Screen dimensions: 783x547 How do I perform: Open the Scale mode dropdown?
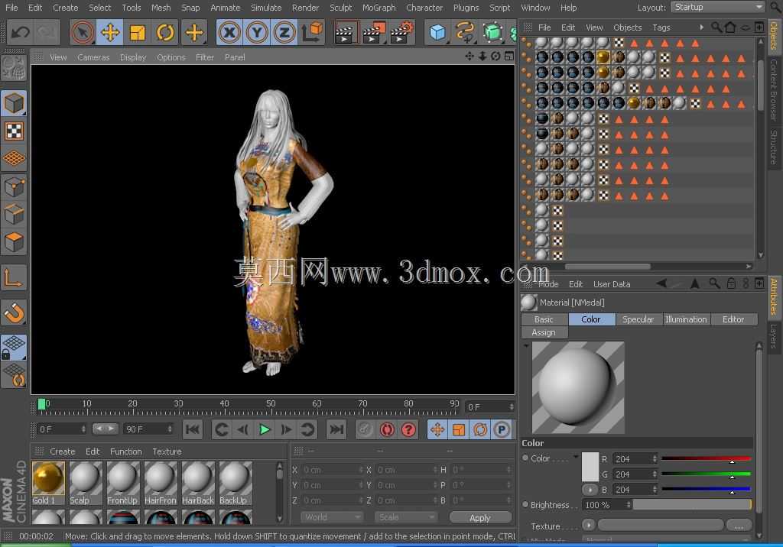click(405, 517)
